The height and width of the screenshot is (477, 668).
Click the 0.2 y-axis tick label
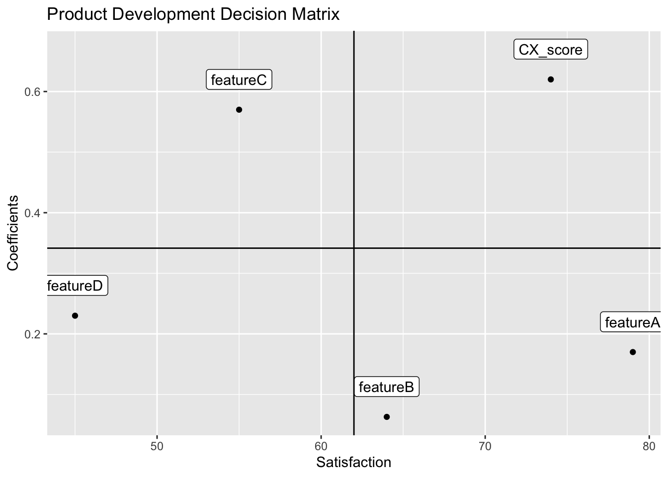coord(33,334)
